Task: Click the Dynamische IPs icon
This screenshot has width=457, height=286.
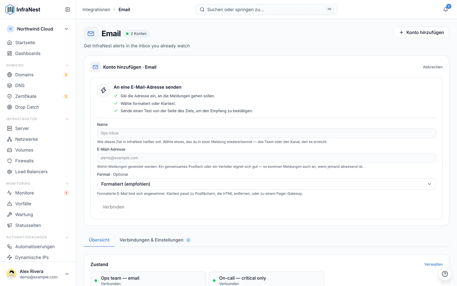Action: coord(9,257)
